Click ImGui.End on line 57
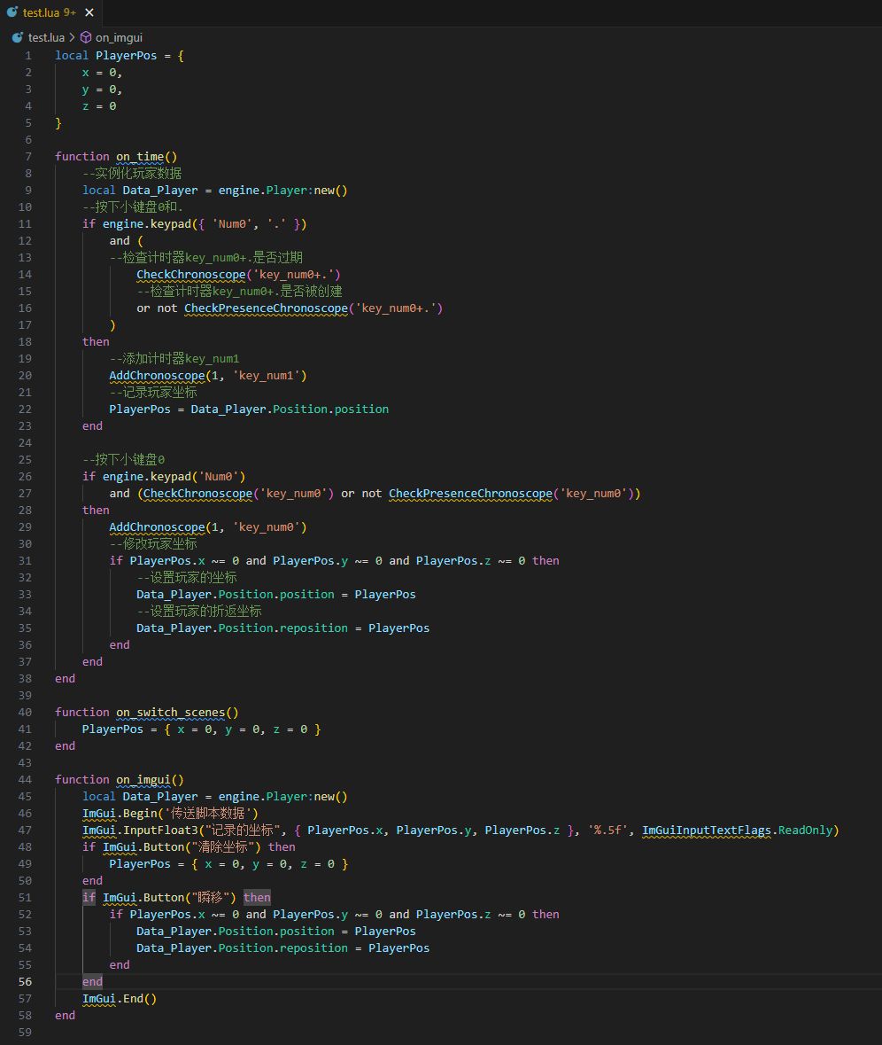The height and width of the screenshot is (1045, 882). (x=120, y=998)
